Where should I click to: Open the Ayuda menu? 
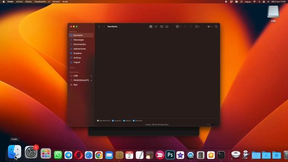pyautogui.click(x=65, y=2)
